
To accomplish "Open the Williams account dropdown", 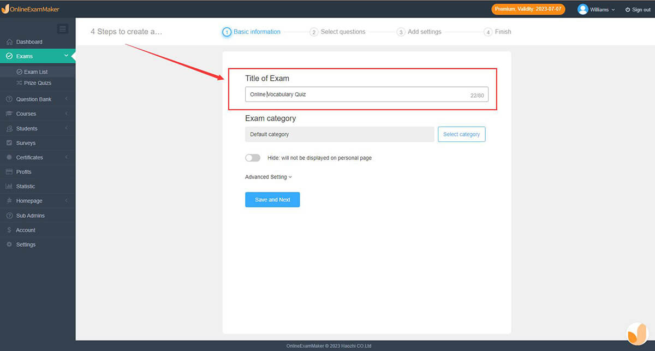I will (x=597, y=9).
